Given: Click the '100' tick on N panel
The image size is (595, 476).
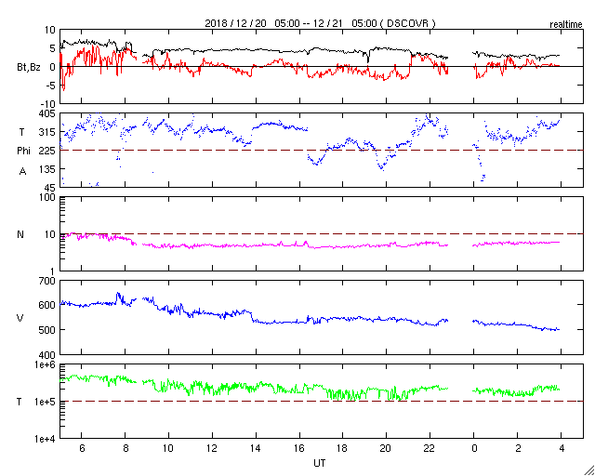Looking at the screenshot, I should click(x=48, y=198).
